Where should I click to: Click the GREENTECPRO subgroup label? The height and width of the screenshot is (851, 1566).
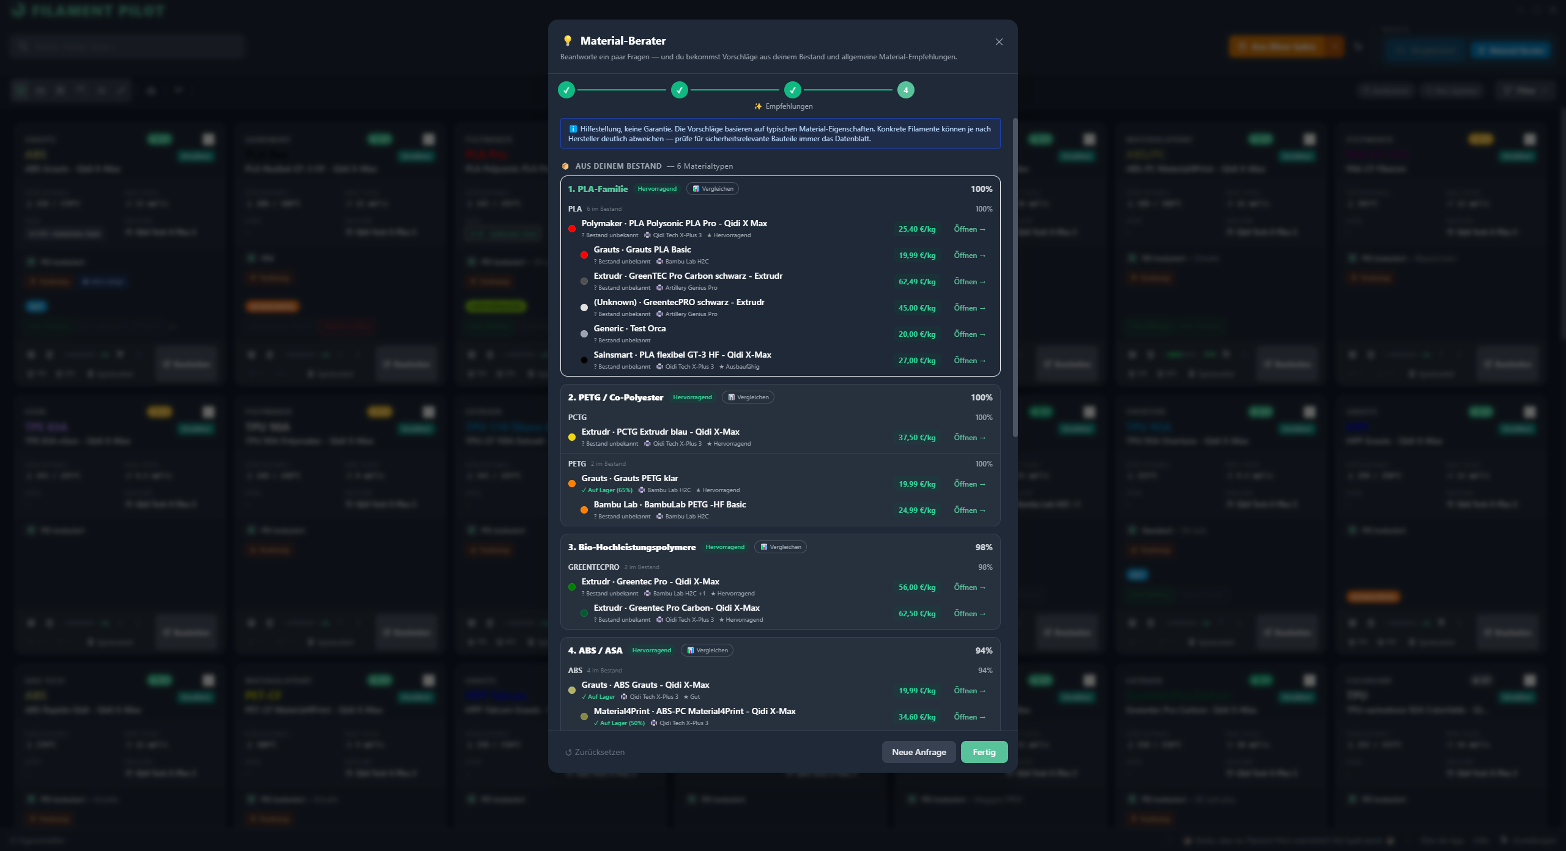pos(593,567)
